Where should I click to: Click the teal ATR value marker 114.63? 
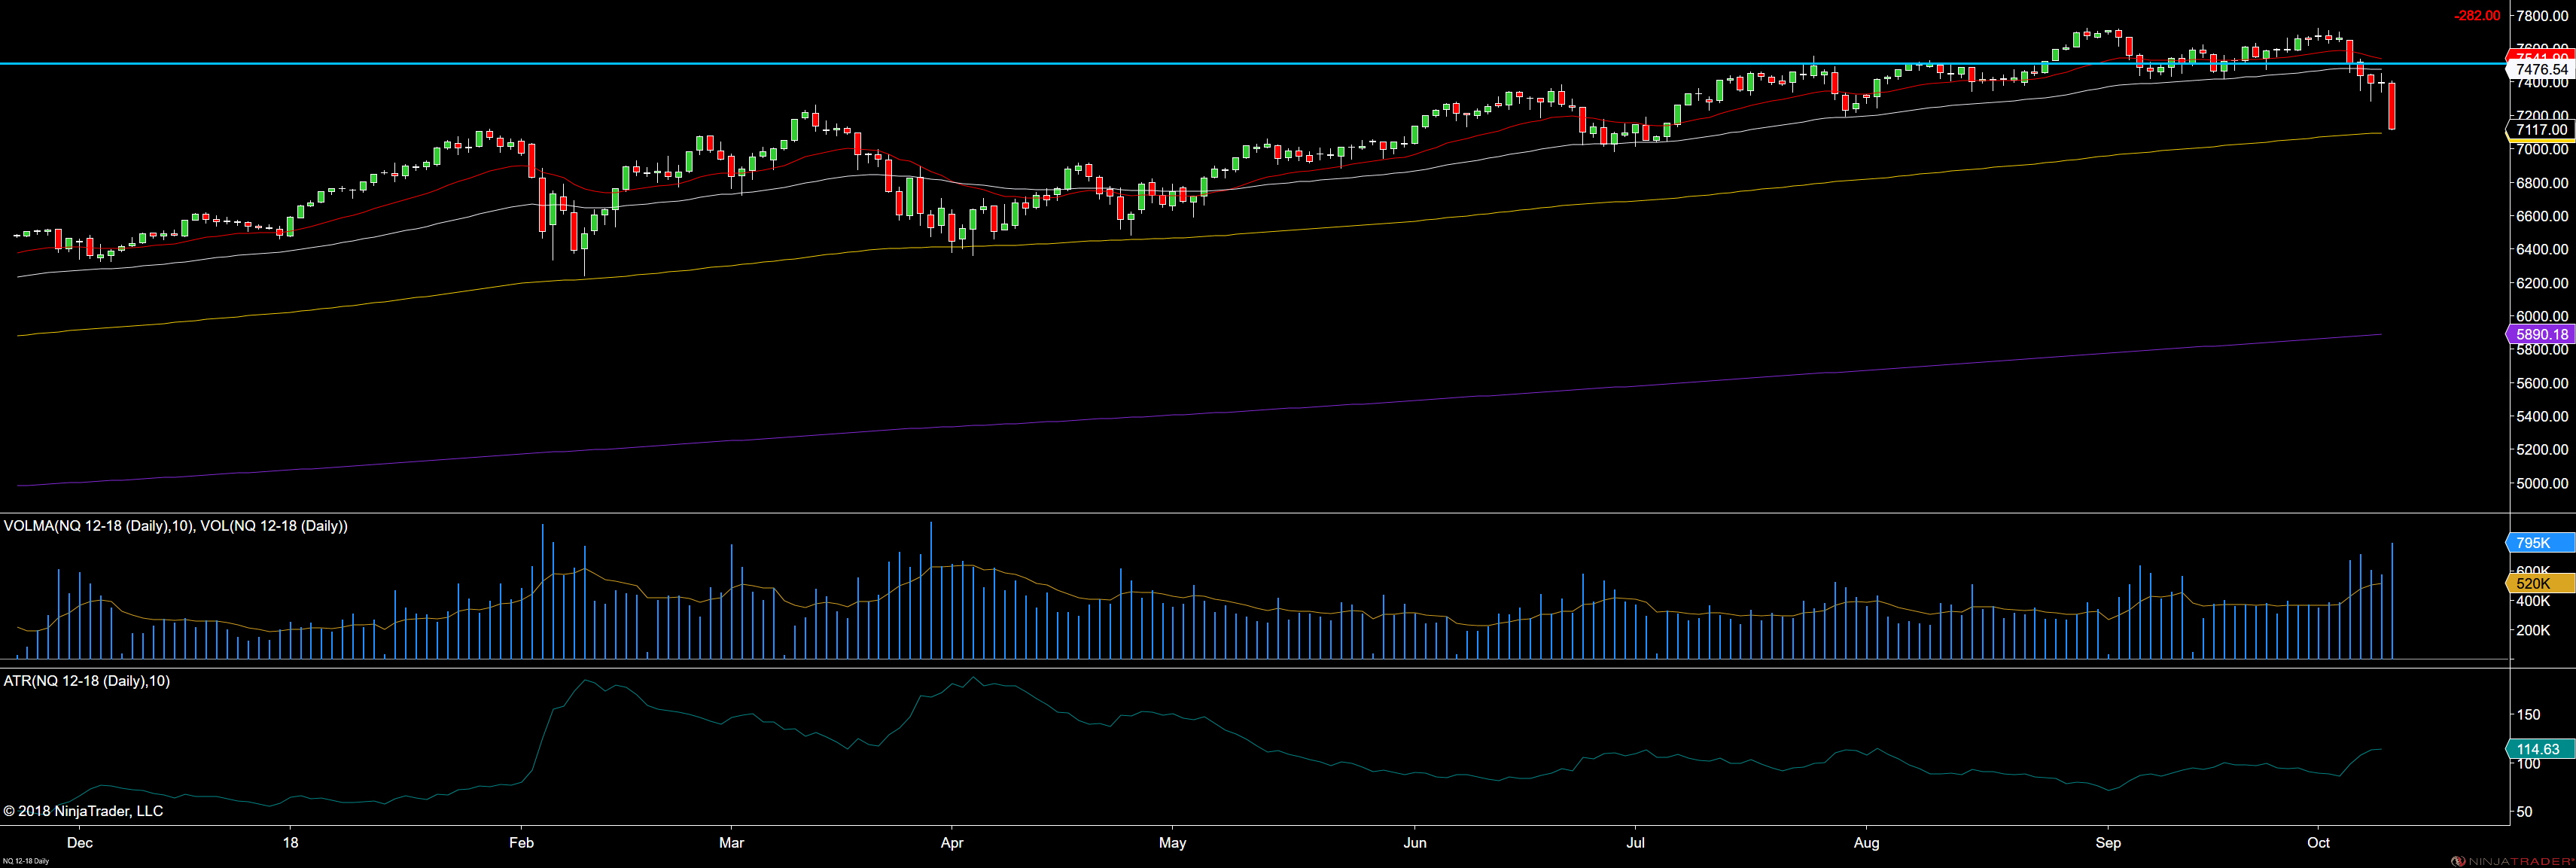point(2540,749)
